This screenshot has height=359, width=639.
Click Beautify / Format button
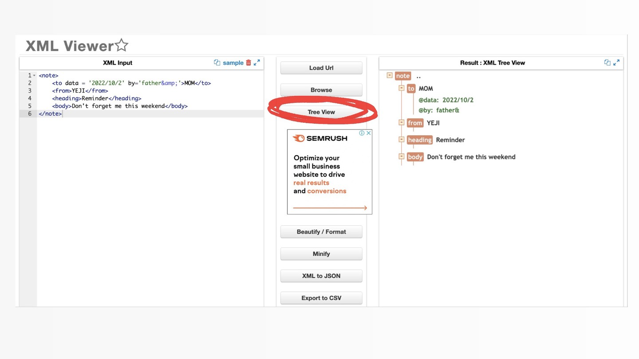(321, 232)
